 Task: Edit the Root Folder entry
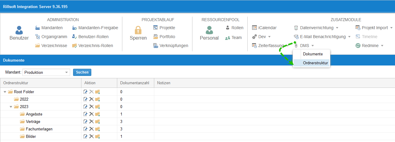[x=86, y=92]
